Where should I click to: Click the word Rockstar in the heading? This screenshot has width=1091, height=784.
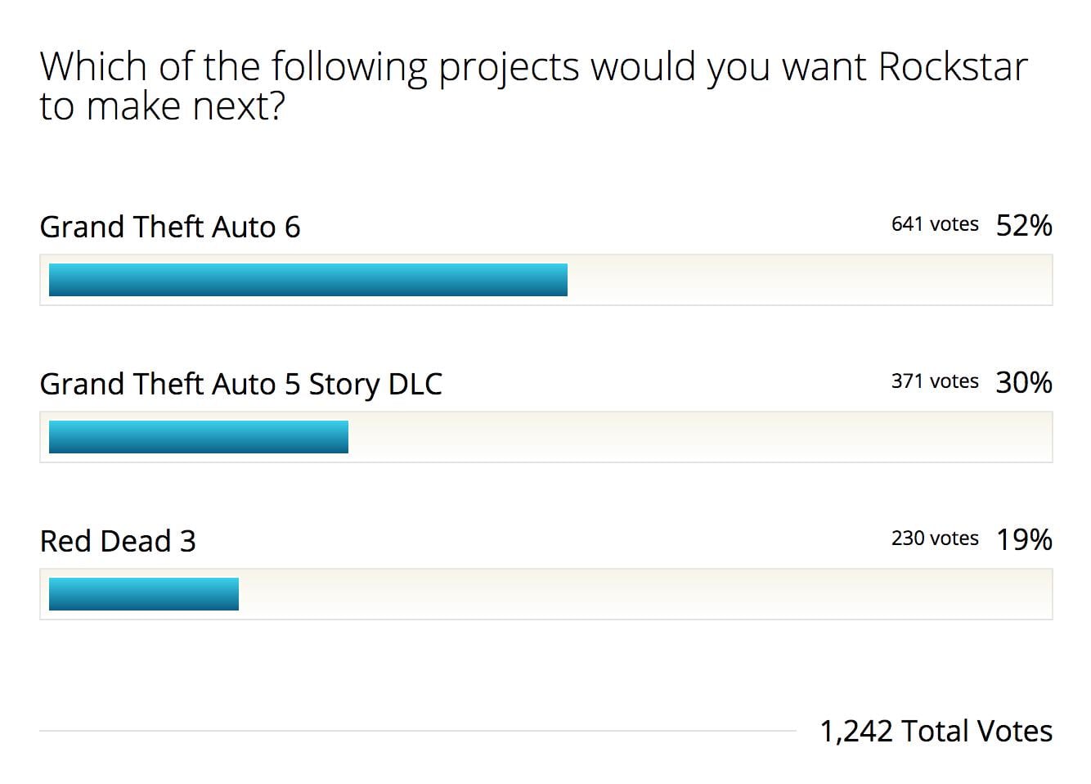click(952, 67)
